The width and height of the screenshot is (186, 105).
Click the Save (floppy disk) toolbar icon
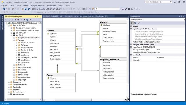[26, 9]
